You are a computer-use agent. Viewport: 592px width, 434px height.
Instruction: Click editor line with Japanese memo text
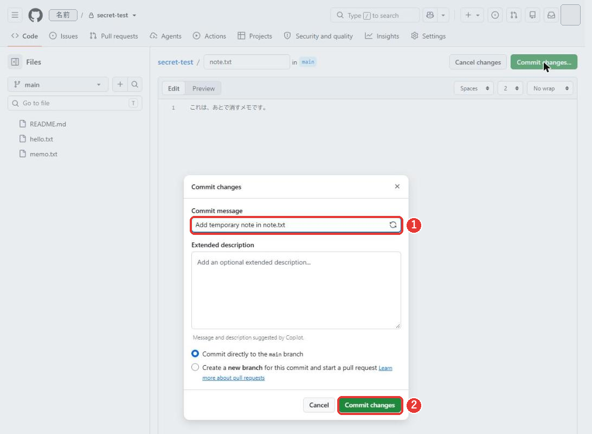click(228, 107)
